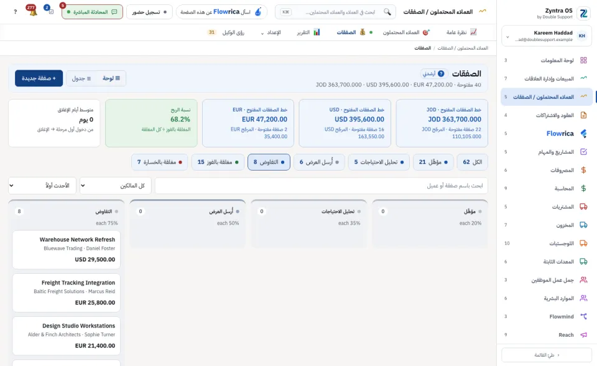Screen dimensions: 597x366
Task: Open الموارد البشرية people icon
Action: [x=583, y=298]
